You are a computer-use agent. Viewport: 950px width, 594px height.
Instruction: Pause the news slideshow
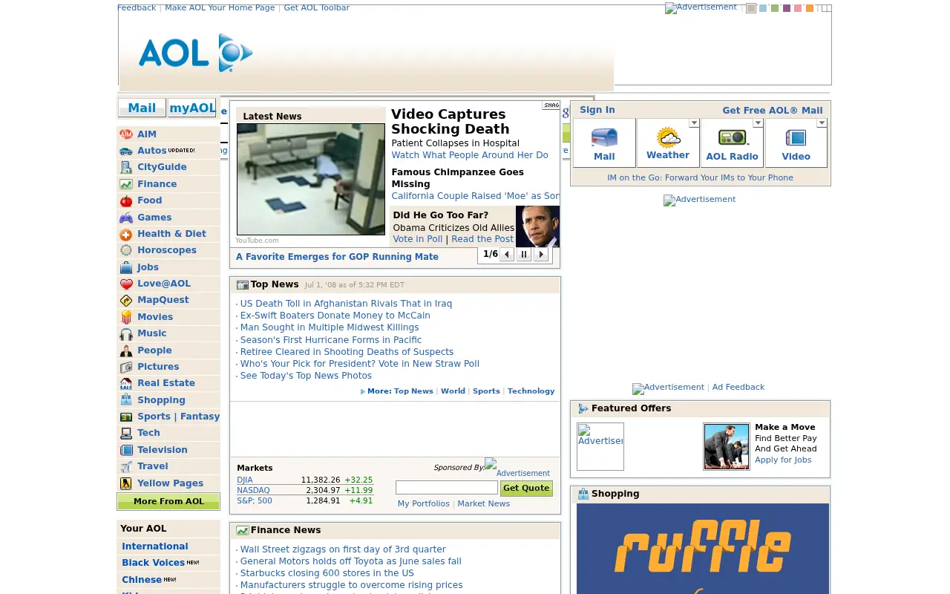pyautogui.click(x=524, y=255)
